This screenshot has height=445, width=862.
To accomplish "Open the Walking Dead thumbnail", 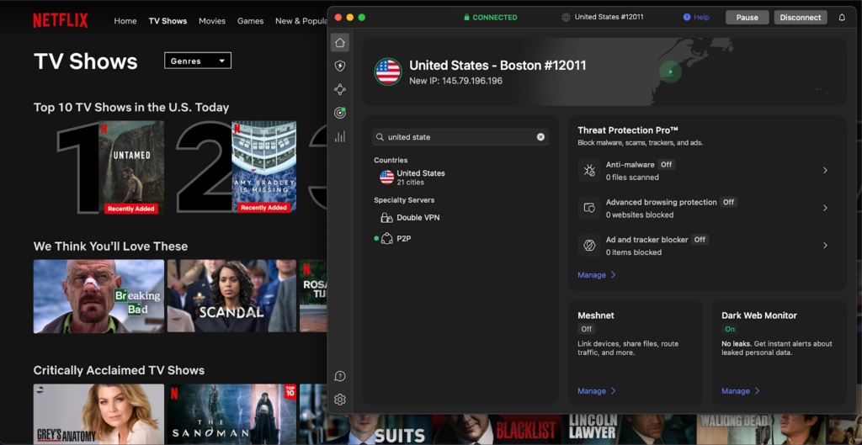I will [762, 430].
